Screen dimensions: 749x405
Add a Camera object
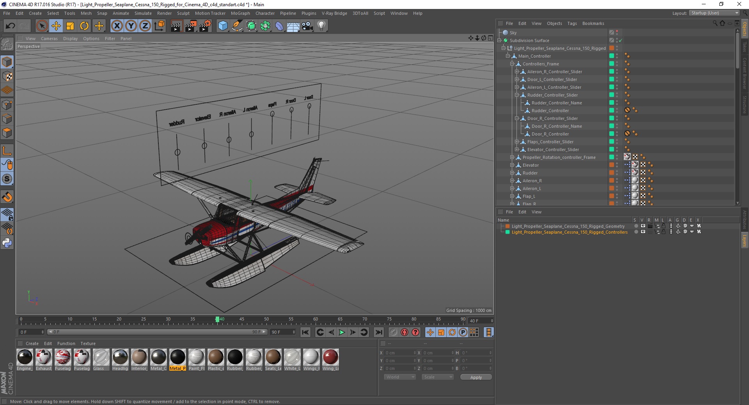tap(307, 26)
